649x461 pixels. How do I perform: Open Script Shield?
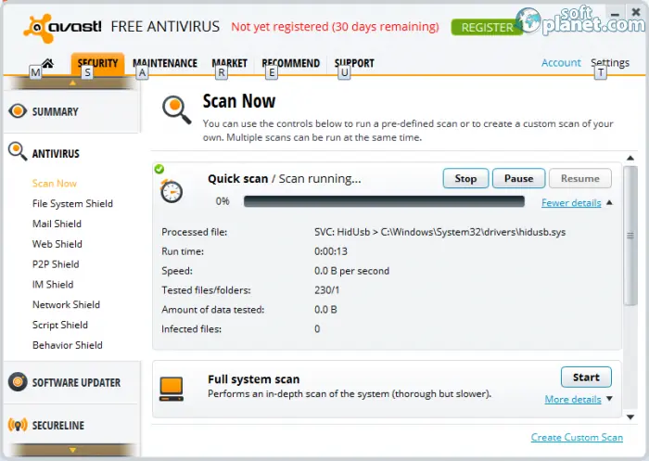coord(60,326)
